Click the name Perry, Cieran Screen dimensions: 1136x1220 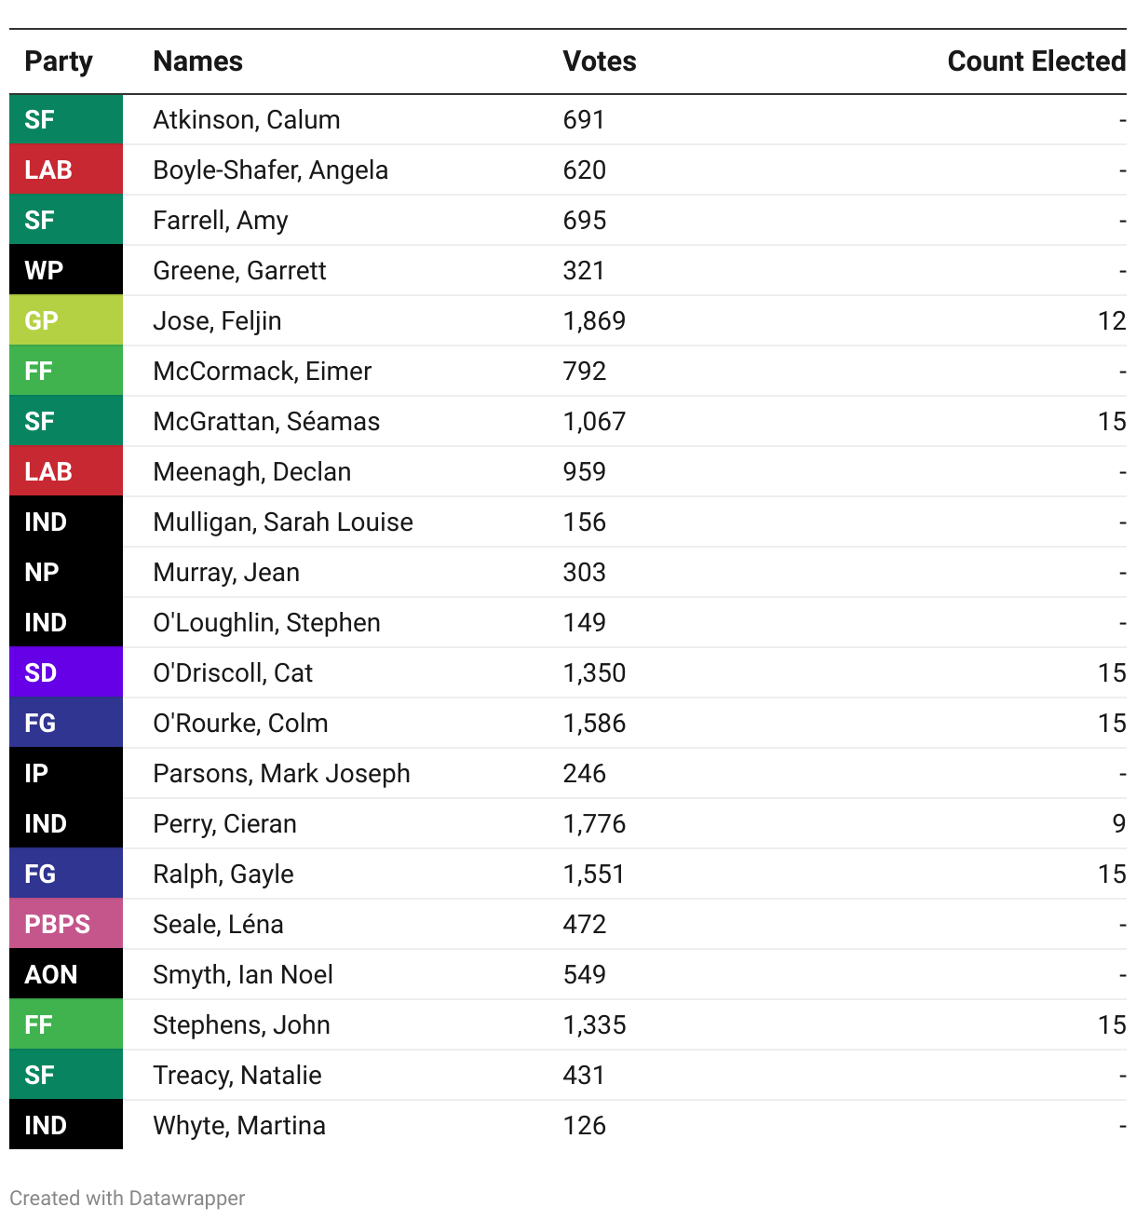click(224, 824)
